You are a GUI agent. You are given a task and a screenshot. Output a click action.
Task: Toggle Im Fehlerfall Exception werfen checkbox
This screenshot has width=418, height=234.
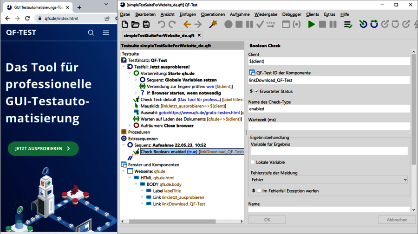click(259, 190)
